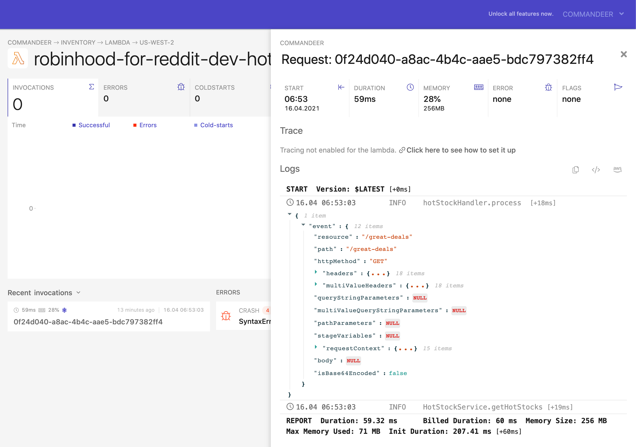Open invocation 0f24d040-a8ac-4b4c-aae5-bdc797382ff4 row
The height and width of the screenshot is (447, 636).
pos(109,316)
